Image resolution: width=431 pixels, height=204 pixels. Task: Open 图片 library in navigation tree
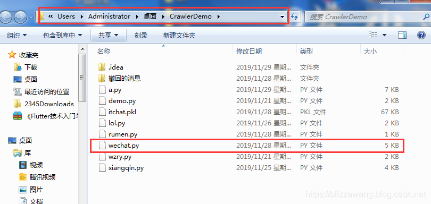point(36,190)
